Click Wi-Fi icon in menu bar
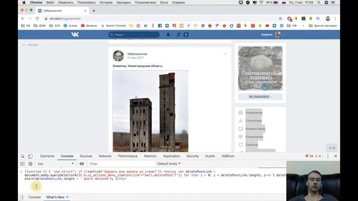The width and height of the screenshot is (358, 201). (261, 2)
